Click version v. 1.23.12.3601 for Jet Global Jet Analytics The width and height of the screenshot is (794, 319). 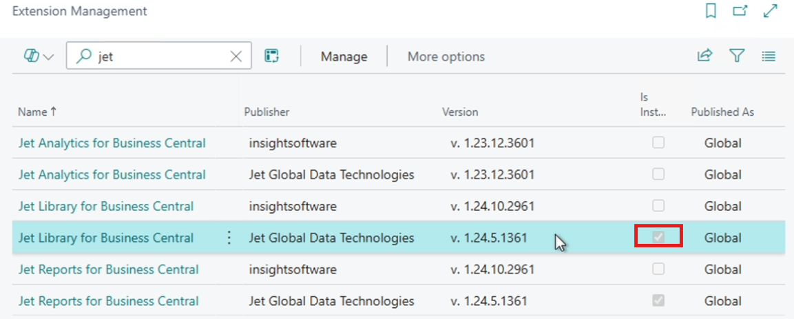pos(492,175)
